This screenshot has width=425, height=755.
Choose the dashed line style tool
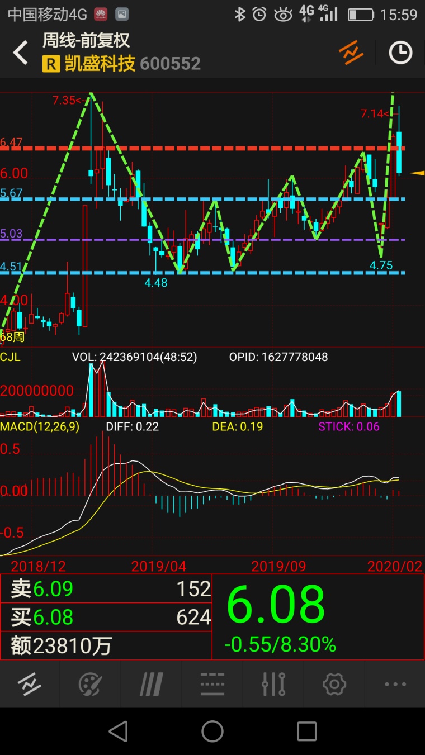pyautogui.click(x=212, y=684)
